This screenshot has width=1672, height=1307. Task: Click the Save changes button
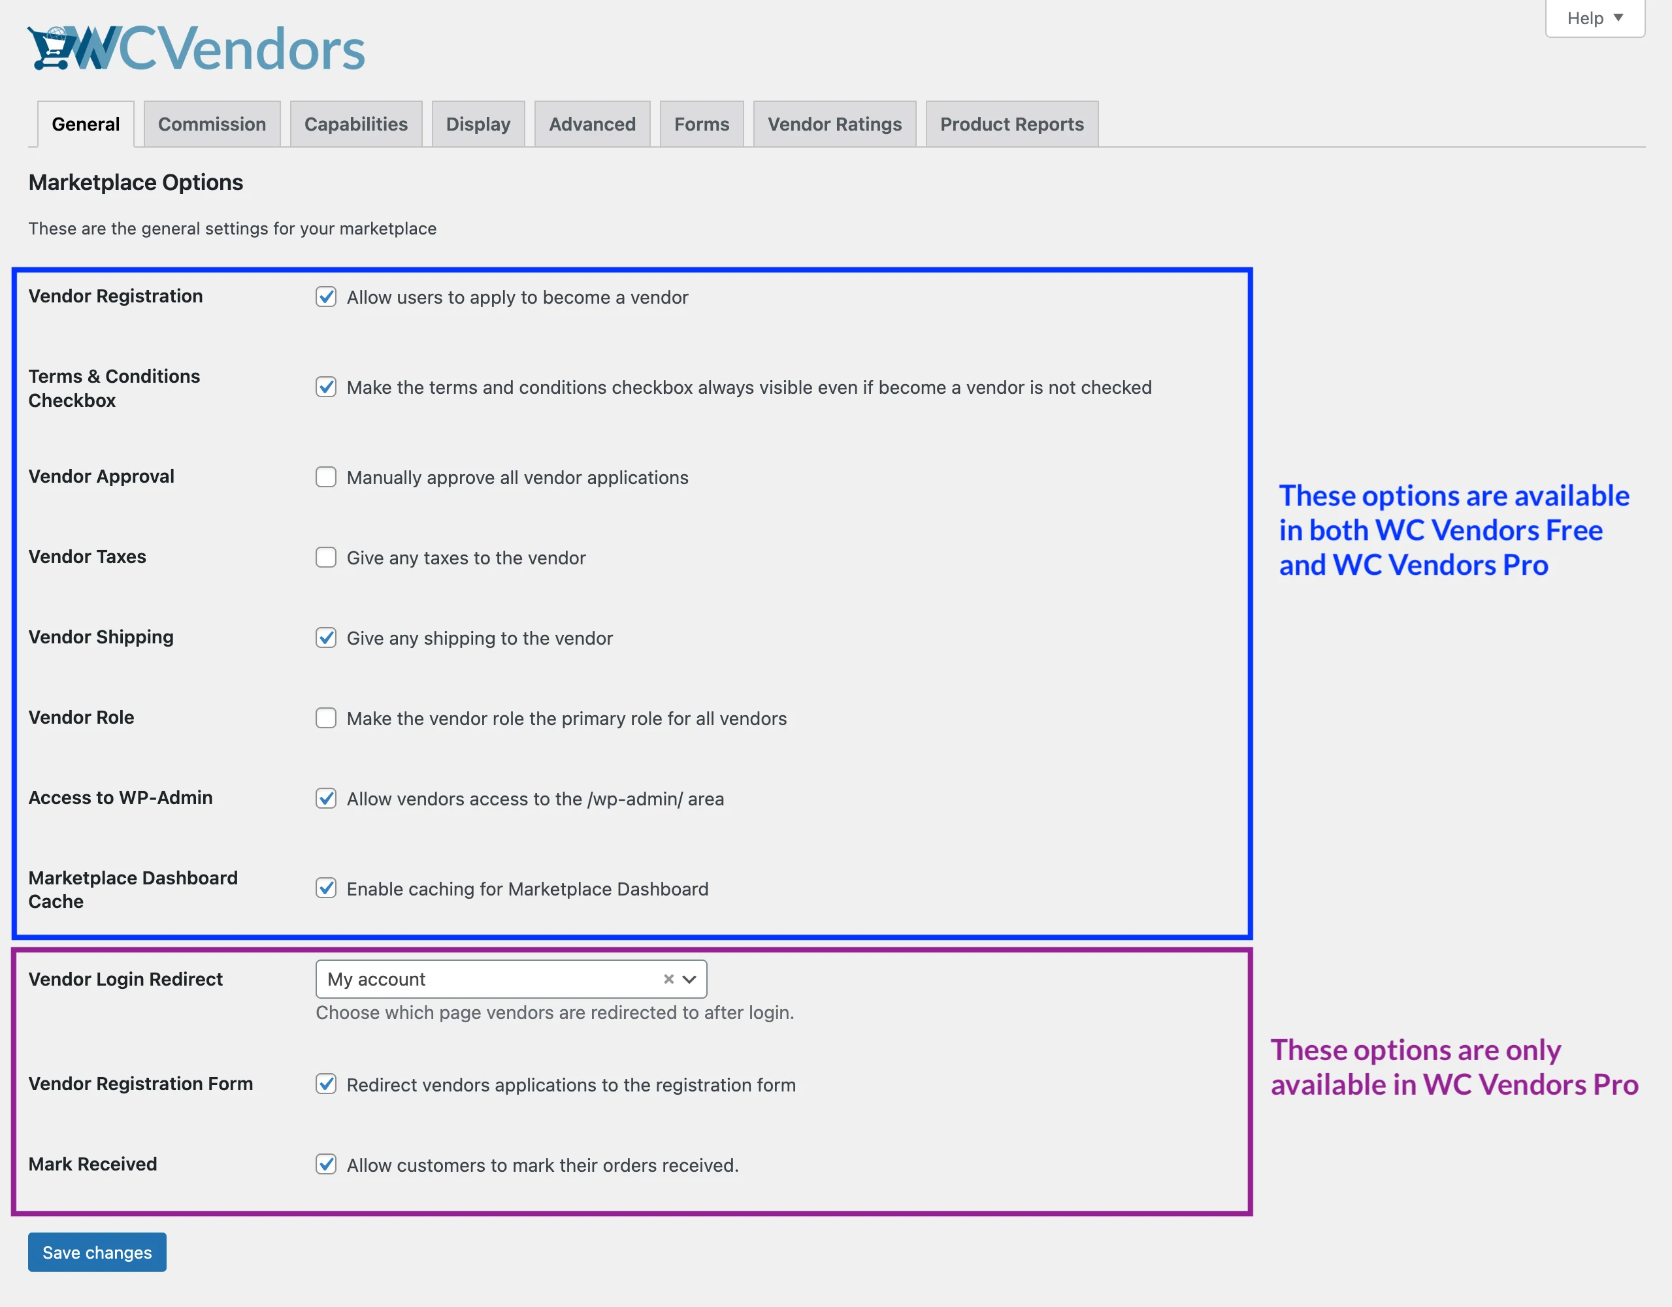pos(97,1253)
